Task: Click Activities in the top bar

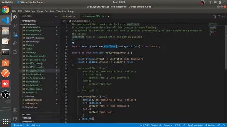Action: 7,2
